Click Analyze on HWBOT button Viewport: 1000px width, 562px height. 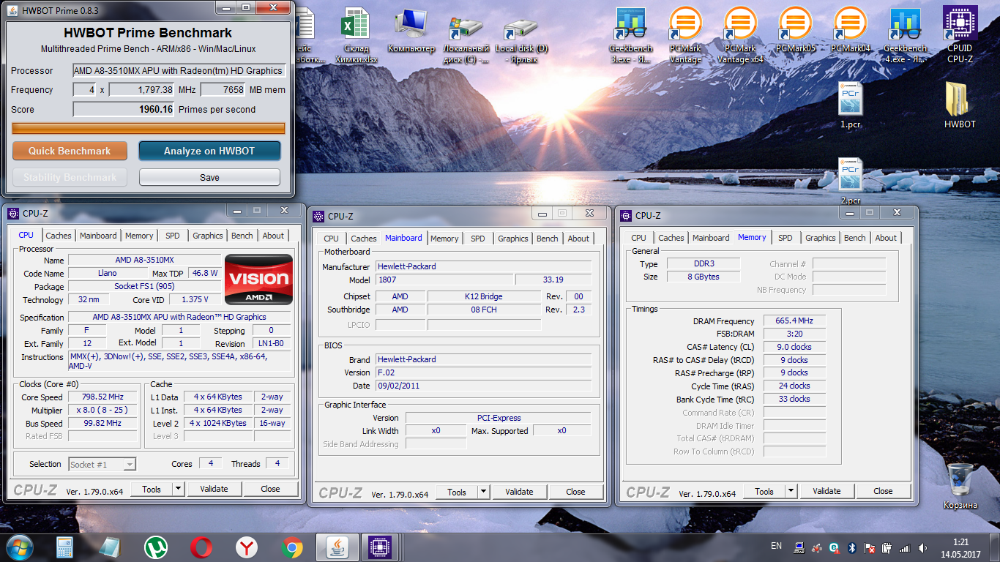[x=209, y=151]
